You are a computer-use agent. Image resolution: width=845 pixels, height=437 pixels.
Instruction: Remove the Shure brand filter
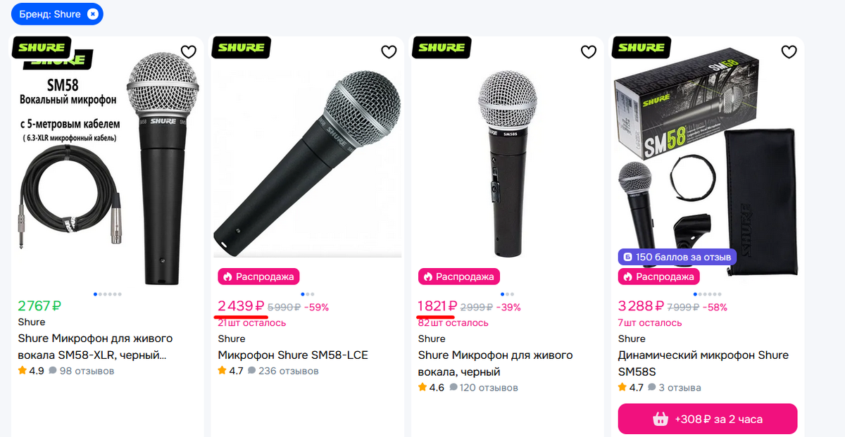[92, 13]
